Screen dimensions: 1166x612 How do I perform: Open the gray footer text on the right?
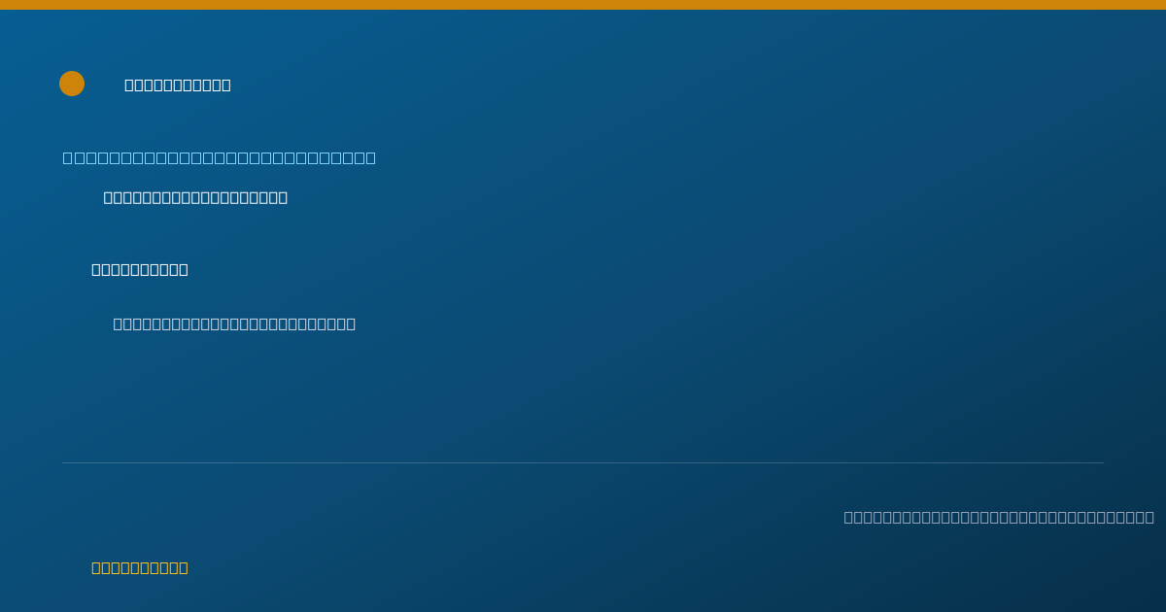(999, 517)
